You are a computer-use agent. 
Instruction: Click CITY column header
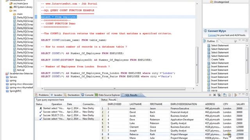pyautogui.click(x=226, y=104)
